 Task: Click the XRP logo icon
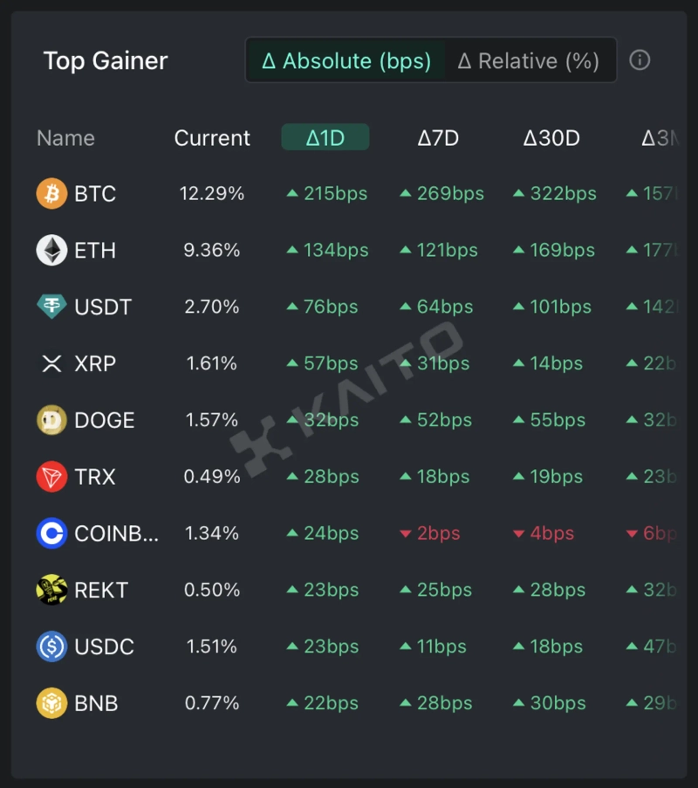(x=51, y=363)
